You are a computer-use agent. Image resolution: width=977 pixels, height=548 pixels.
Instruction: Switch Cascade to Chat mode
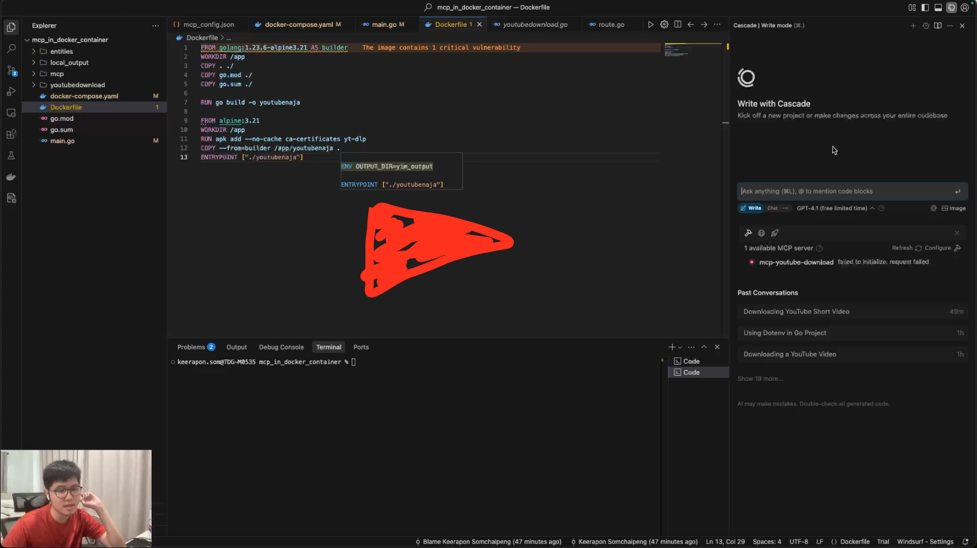pos(772,209)
